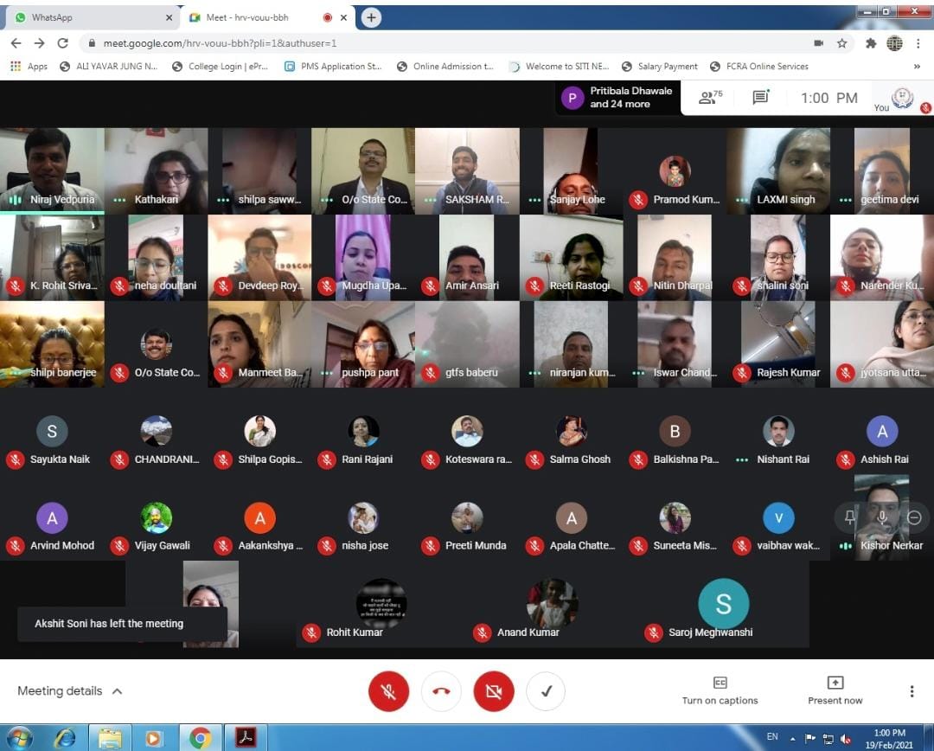Bookmark this page with star icon
This screenshot has width=934, height=751.
841,43
